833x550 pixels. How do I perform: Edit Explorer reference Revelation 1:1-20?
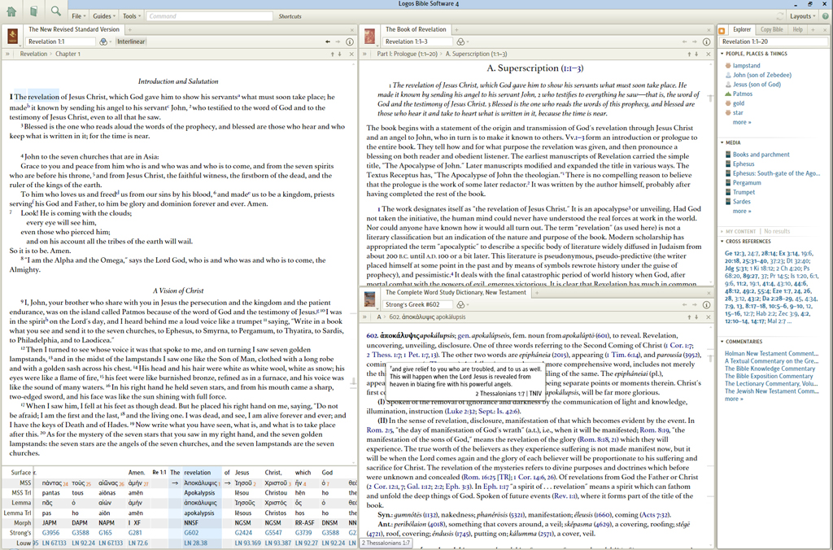(773, 41)
